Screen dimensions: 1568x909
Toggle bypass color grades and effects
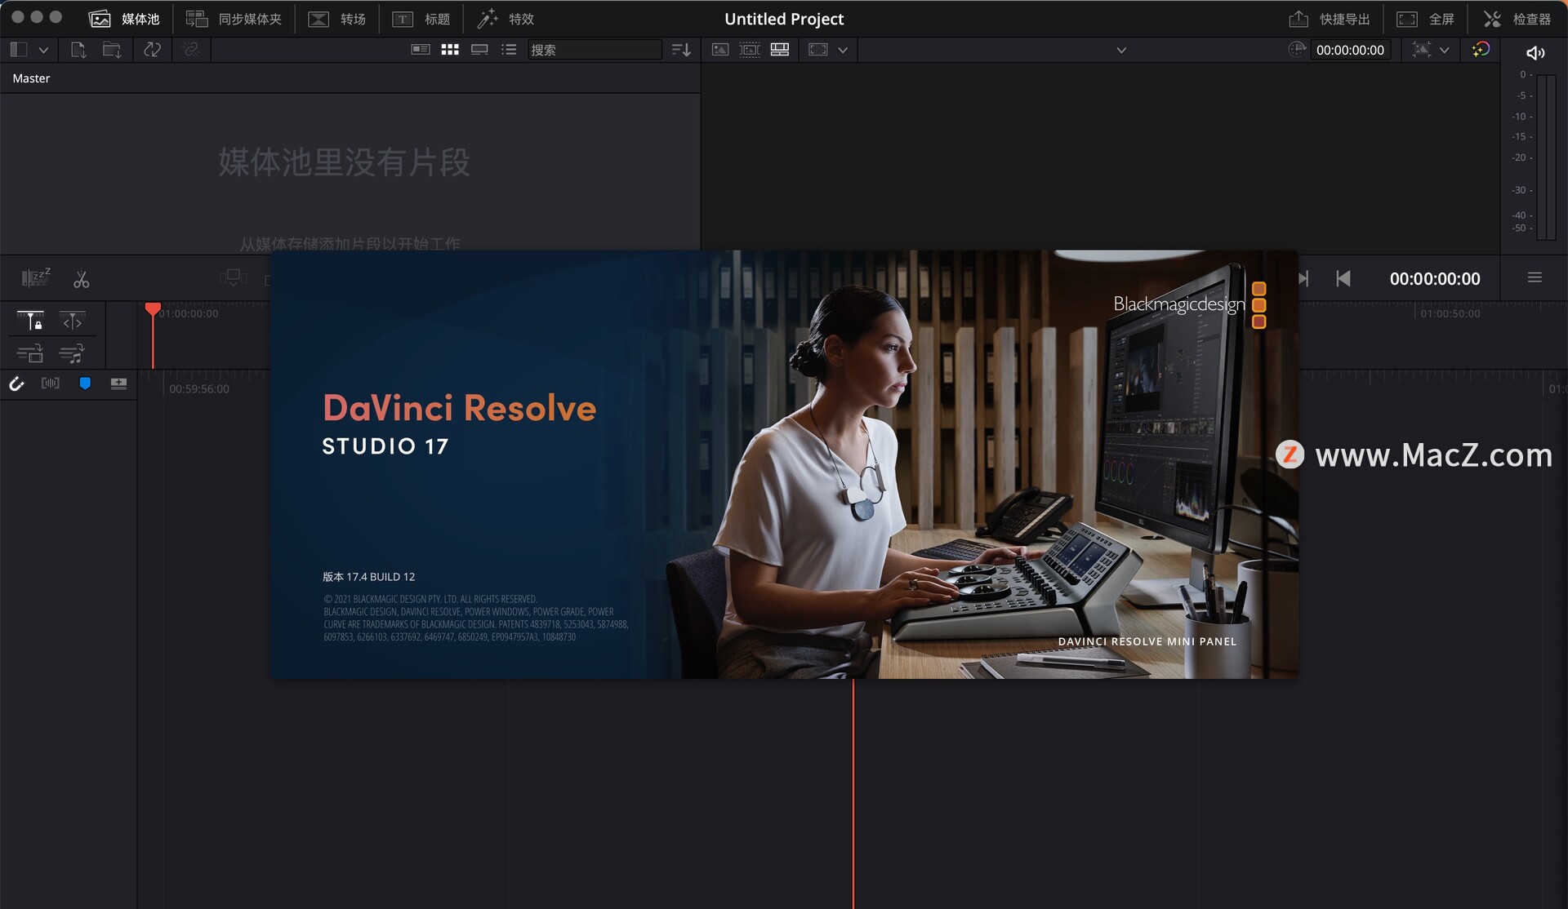click(x=1481, y=50)
